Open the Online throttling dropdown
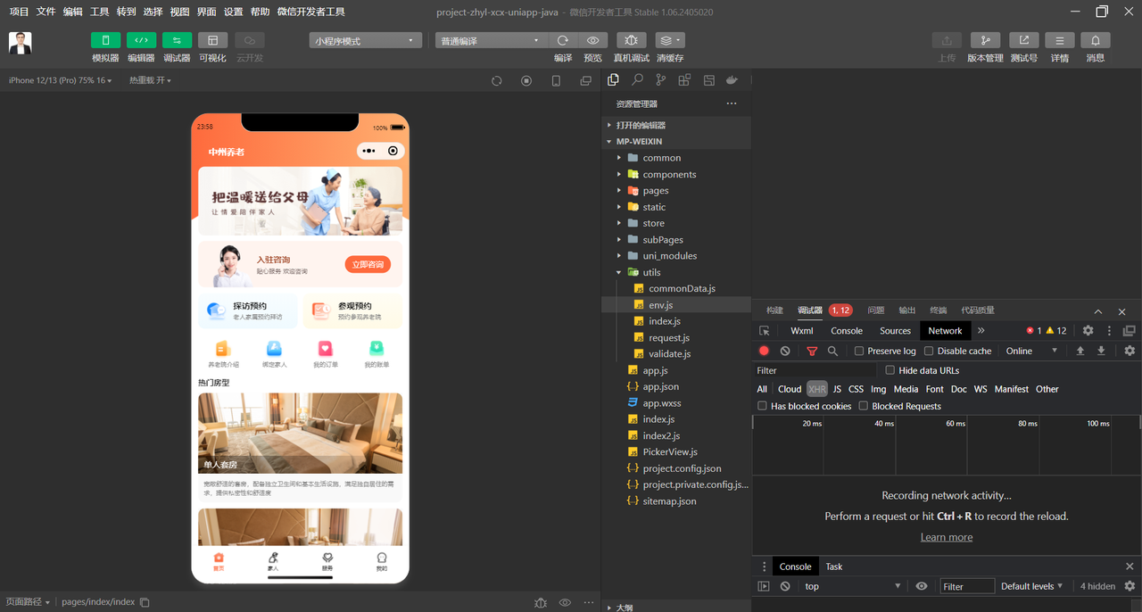Viewport: 1142px width, 612px height. pos(1031,351)
